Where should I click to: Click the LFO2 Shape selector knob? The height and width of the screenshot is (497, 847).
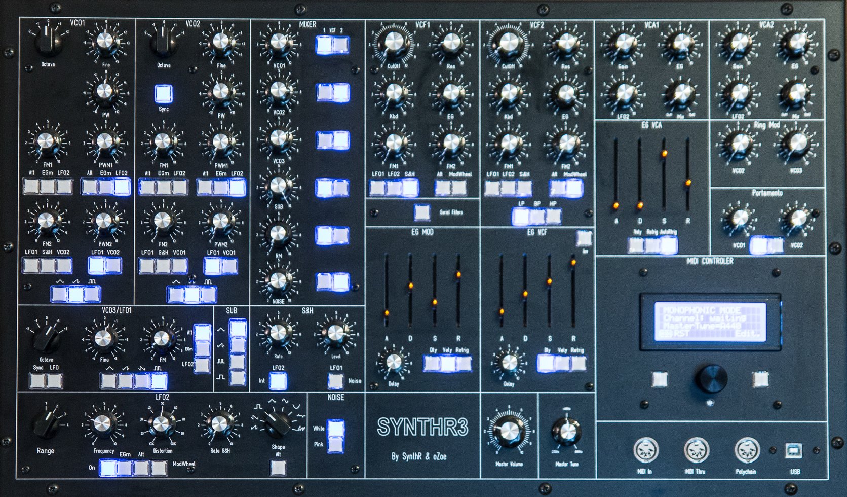(x=278, y=424)
